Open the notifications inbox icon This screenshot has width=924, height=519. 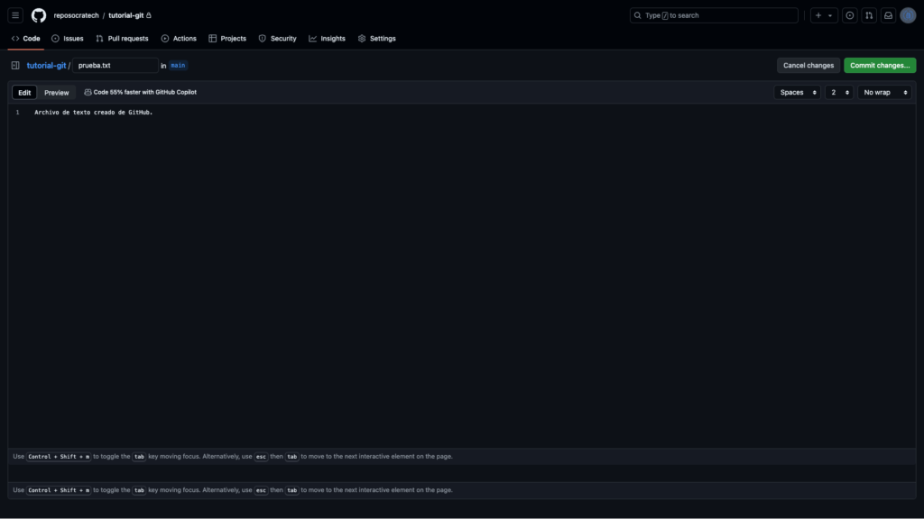click(x=888, y=15)
